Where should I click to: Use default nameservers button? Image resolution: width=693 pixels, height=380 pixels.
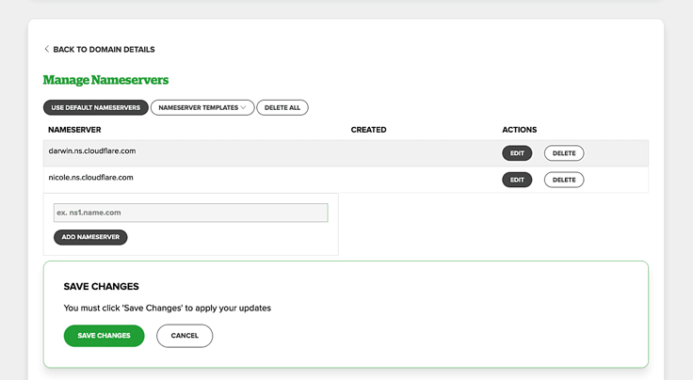(x=95, y=107)
